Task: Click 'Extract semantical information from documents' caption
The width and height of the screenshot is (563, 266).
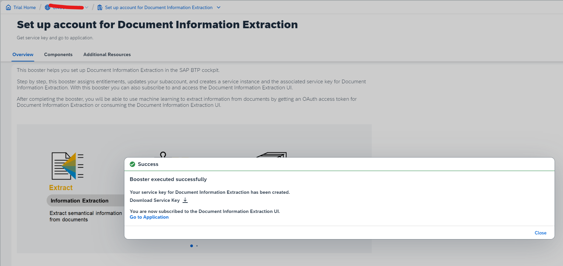Action: click(x=86, y=216)
